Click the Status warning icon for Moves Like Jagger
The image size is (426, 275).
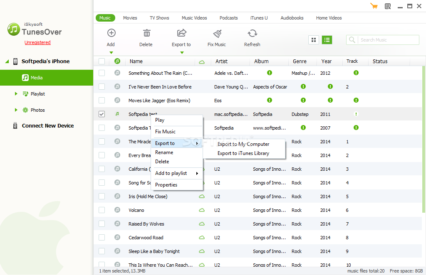click(x=356, y=100)
